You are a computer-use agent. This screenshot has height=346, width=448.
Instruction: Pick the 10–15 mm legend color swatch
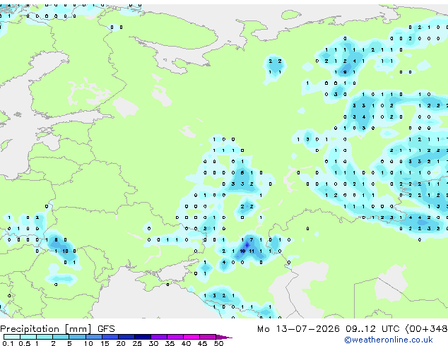click(93, 337)
